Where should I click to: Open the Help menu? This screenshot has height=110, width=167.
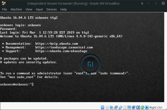coord(63,9)
